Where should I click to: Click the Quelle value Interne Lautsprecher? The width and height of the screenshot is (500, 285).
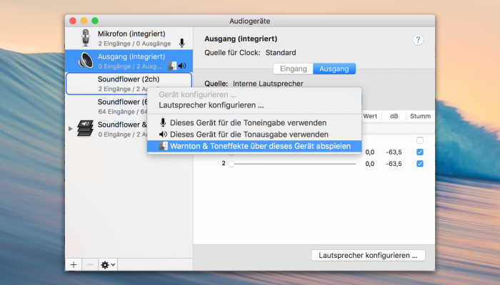click(x=268, y=83)
